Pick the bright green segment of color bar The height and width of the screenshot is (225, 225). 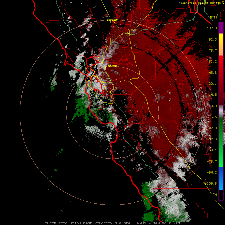point(221,159)
